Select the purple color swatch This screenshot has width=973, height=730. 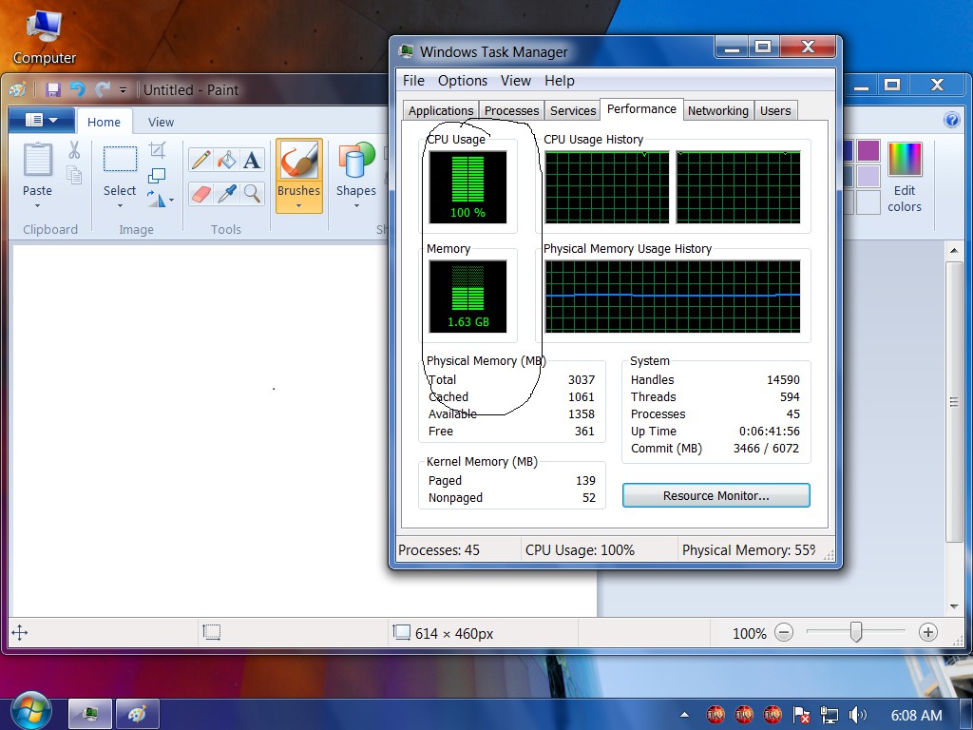pos(868,151)
